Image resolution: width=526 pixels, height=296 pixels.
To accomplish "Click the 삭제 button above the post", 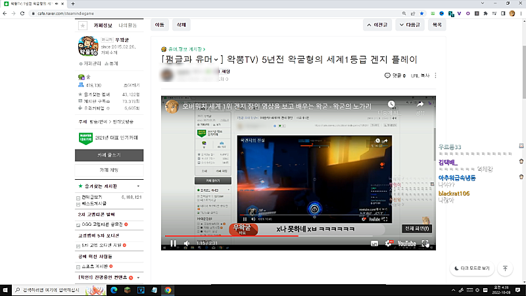I will click(181, 25).
